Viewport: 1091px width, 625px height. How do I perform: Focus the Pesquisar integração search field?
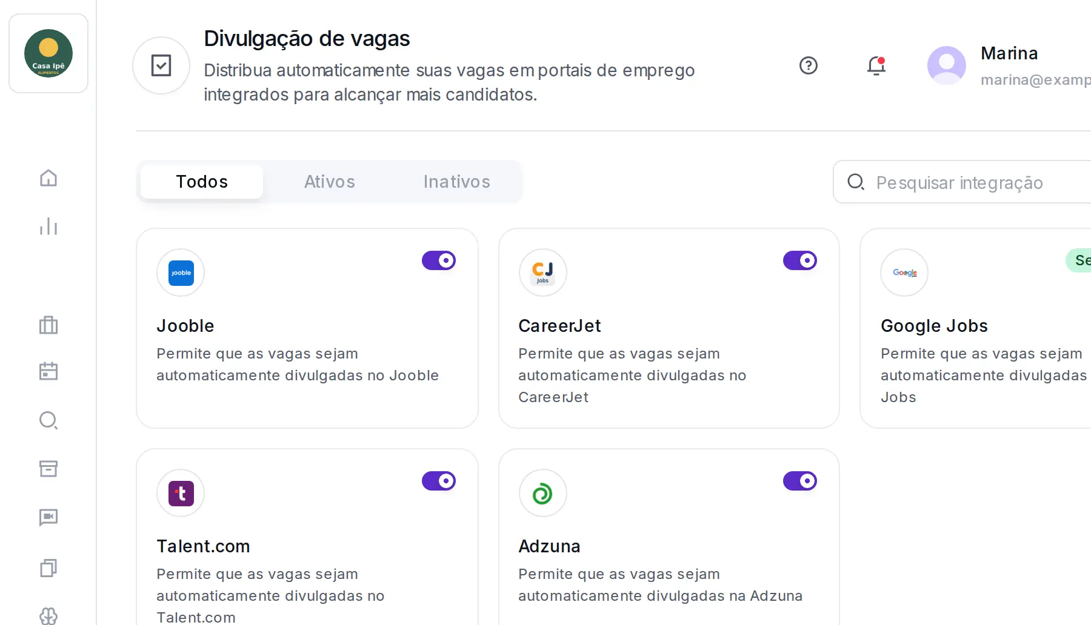963,182
